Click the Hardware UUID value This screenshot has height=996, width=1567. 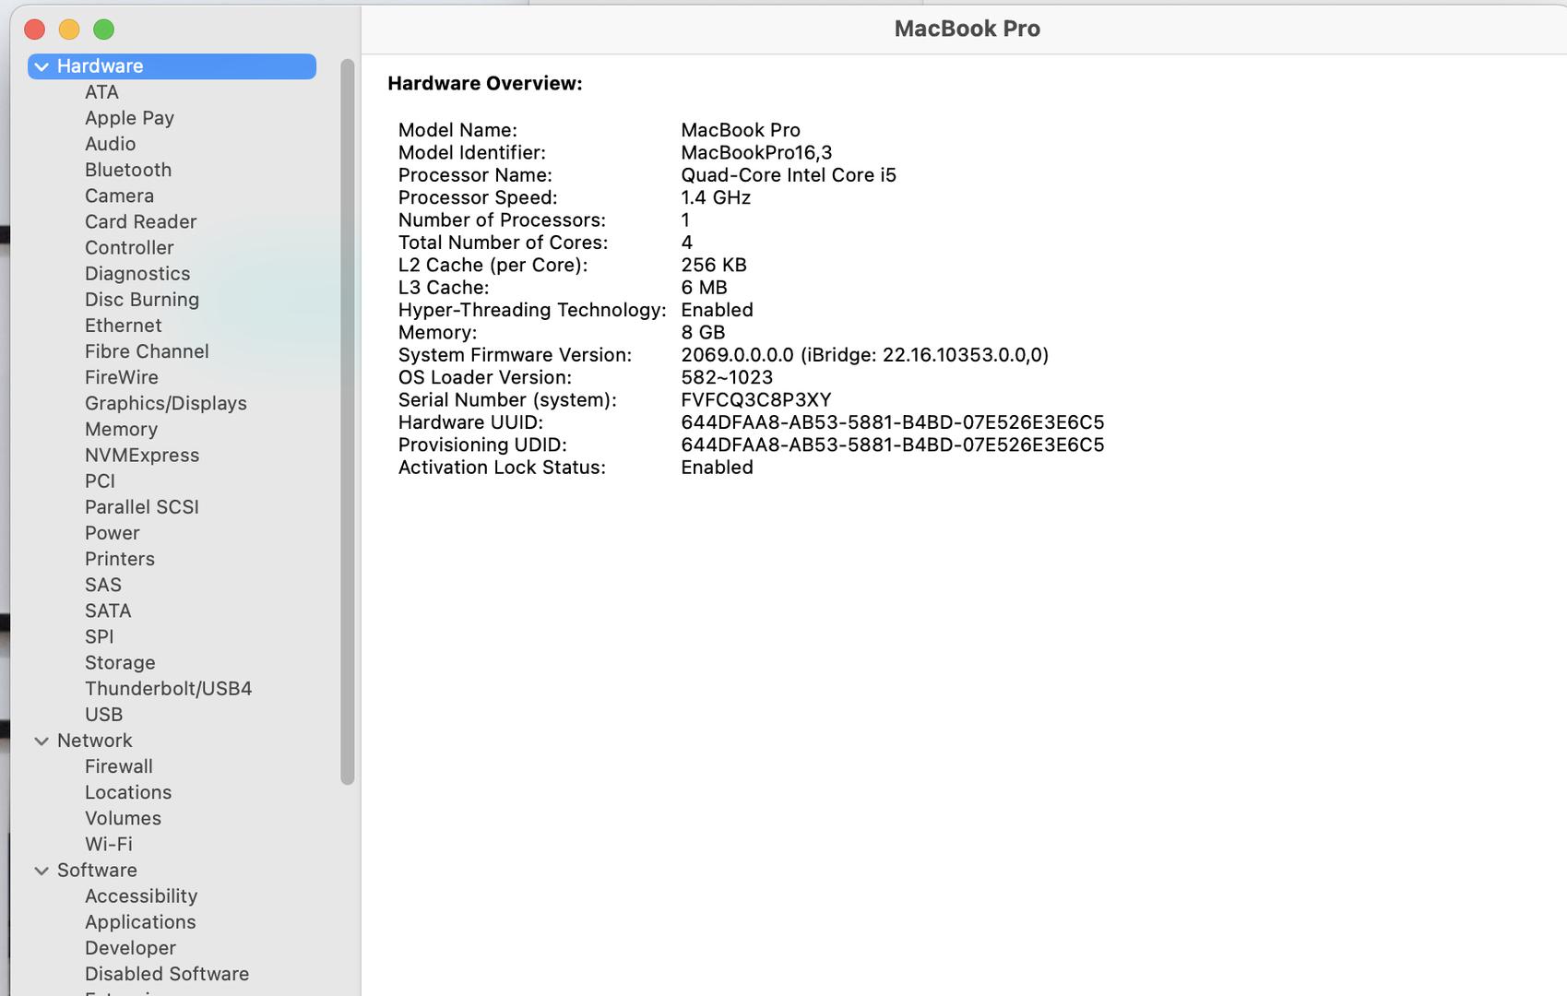click(893, 422)
